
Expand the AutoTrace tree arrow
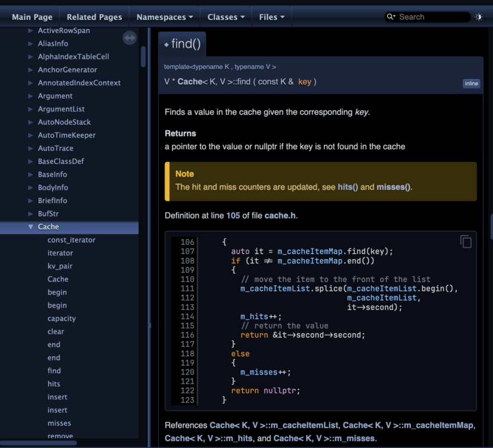click(x=30, y=148)
